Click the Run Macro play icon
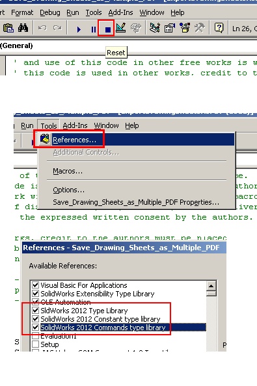 79,29
